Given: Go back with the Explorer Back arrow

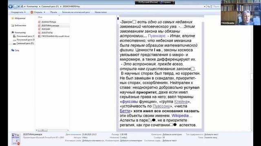Looking at the screenshot, I should [11, 6].
